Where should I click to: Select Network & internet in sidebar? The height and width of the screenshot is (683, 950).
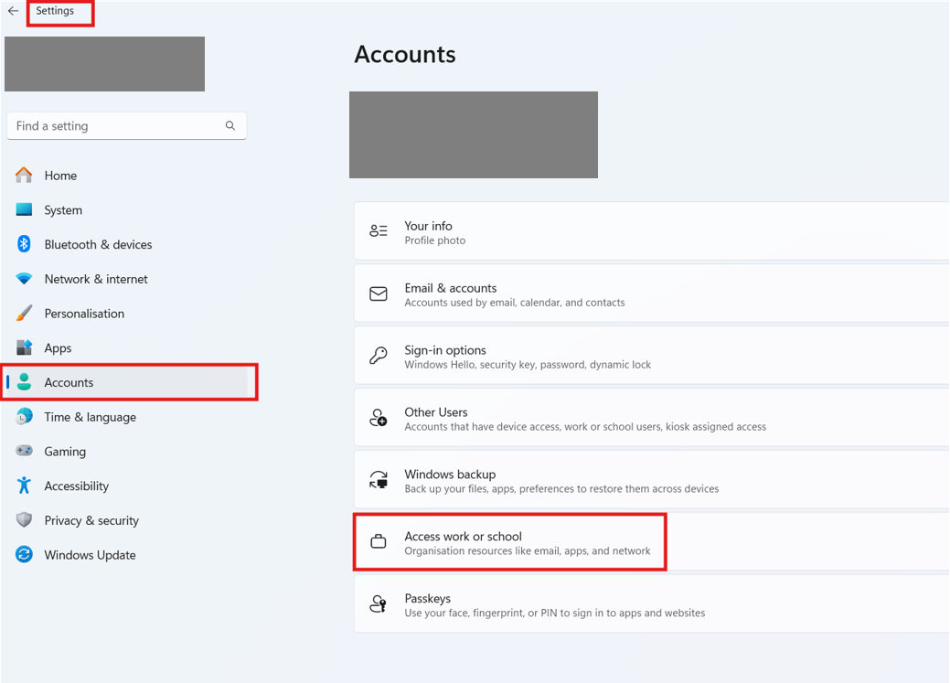127,279
